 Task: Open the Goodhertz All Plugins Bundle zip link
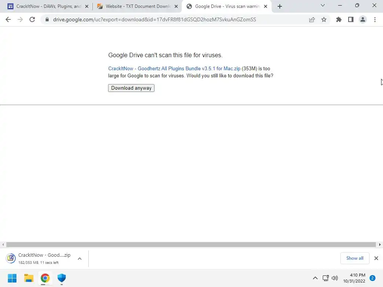[x=174, y=69]
